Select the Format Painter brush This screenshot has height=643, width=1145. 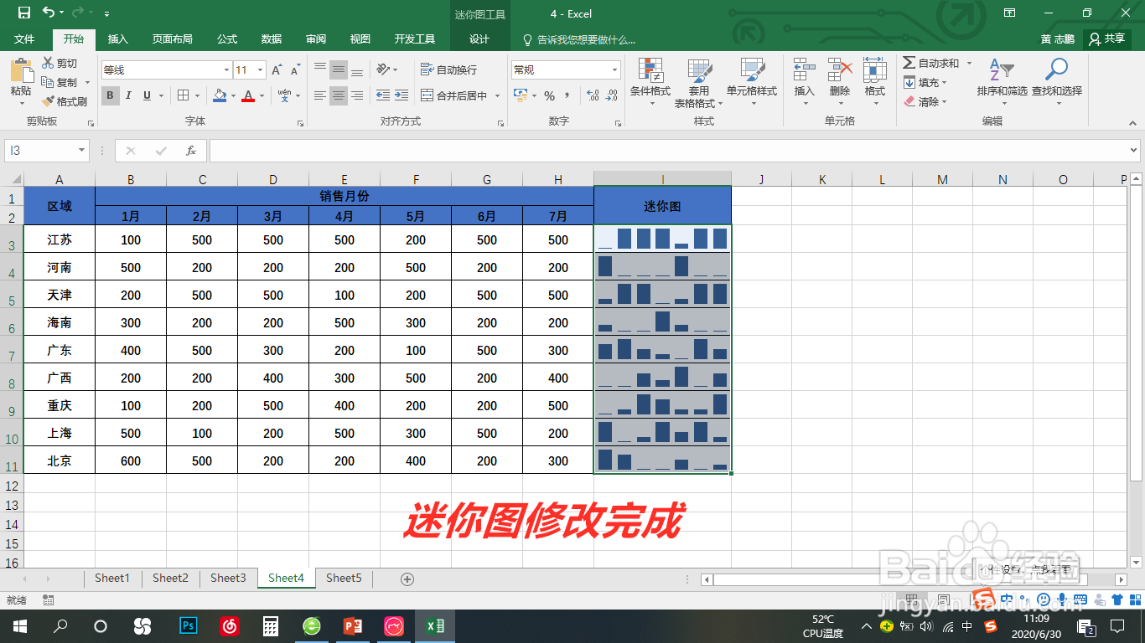[x=49, y=101]
